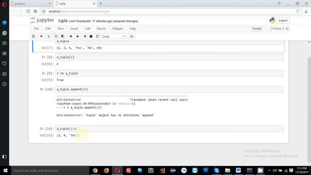Insert a cell below with the plus icon
This screenshot has width=311, height=175.
[41, 36]
